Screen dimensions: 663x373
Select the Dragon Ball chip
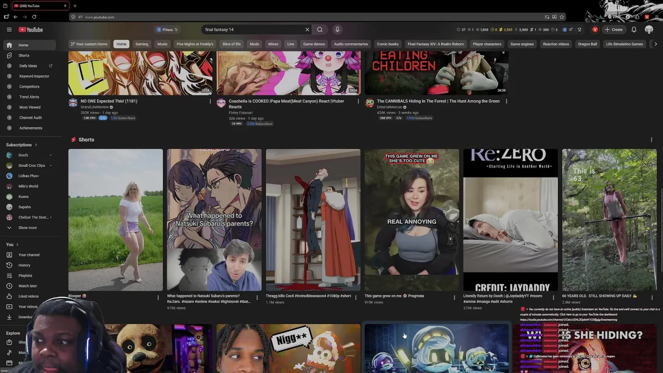587,44
